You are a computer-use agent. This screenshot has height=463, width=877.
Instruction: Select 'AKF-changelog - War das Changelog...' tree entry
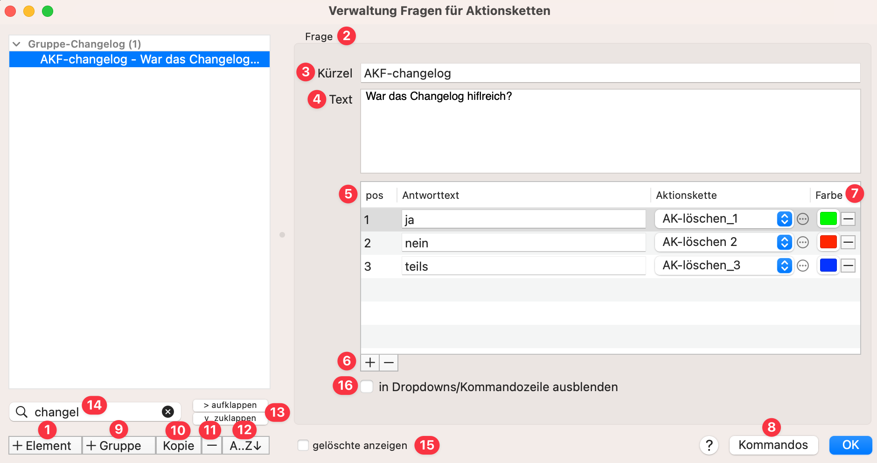click(x=139, y=59)
